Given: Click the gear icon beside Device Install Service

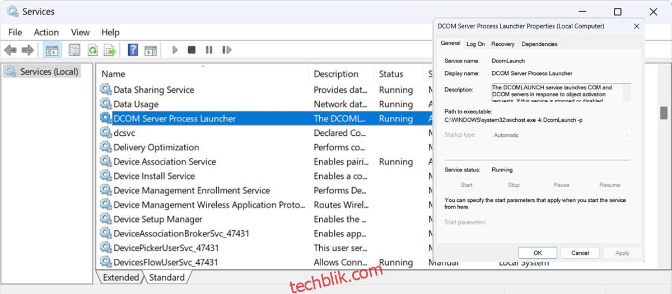Looking at the screenshot, I should (106, 176).
